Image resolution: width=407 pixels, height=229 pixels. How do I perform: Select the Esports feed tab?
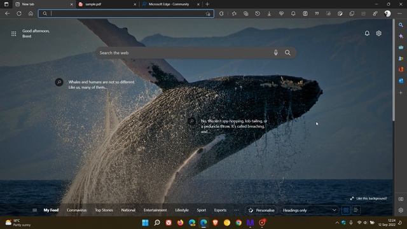(x=220, y=211)
